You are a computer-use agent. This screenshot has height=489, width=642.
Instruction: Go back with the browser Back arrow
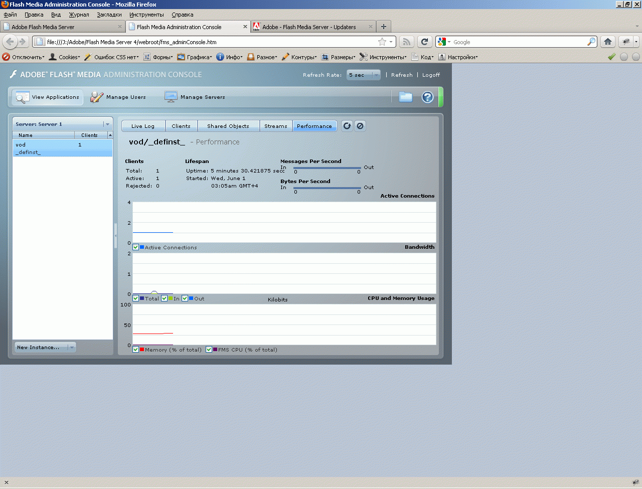10,42
